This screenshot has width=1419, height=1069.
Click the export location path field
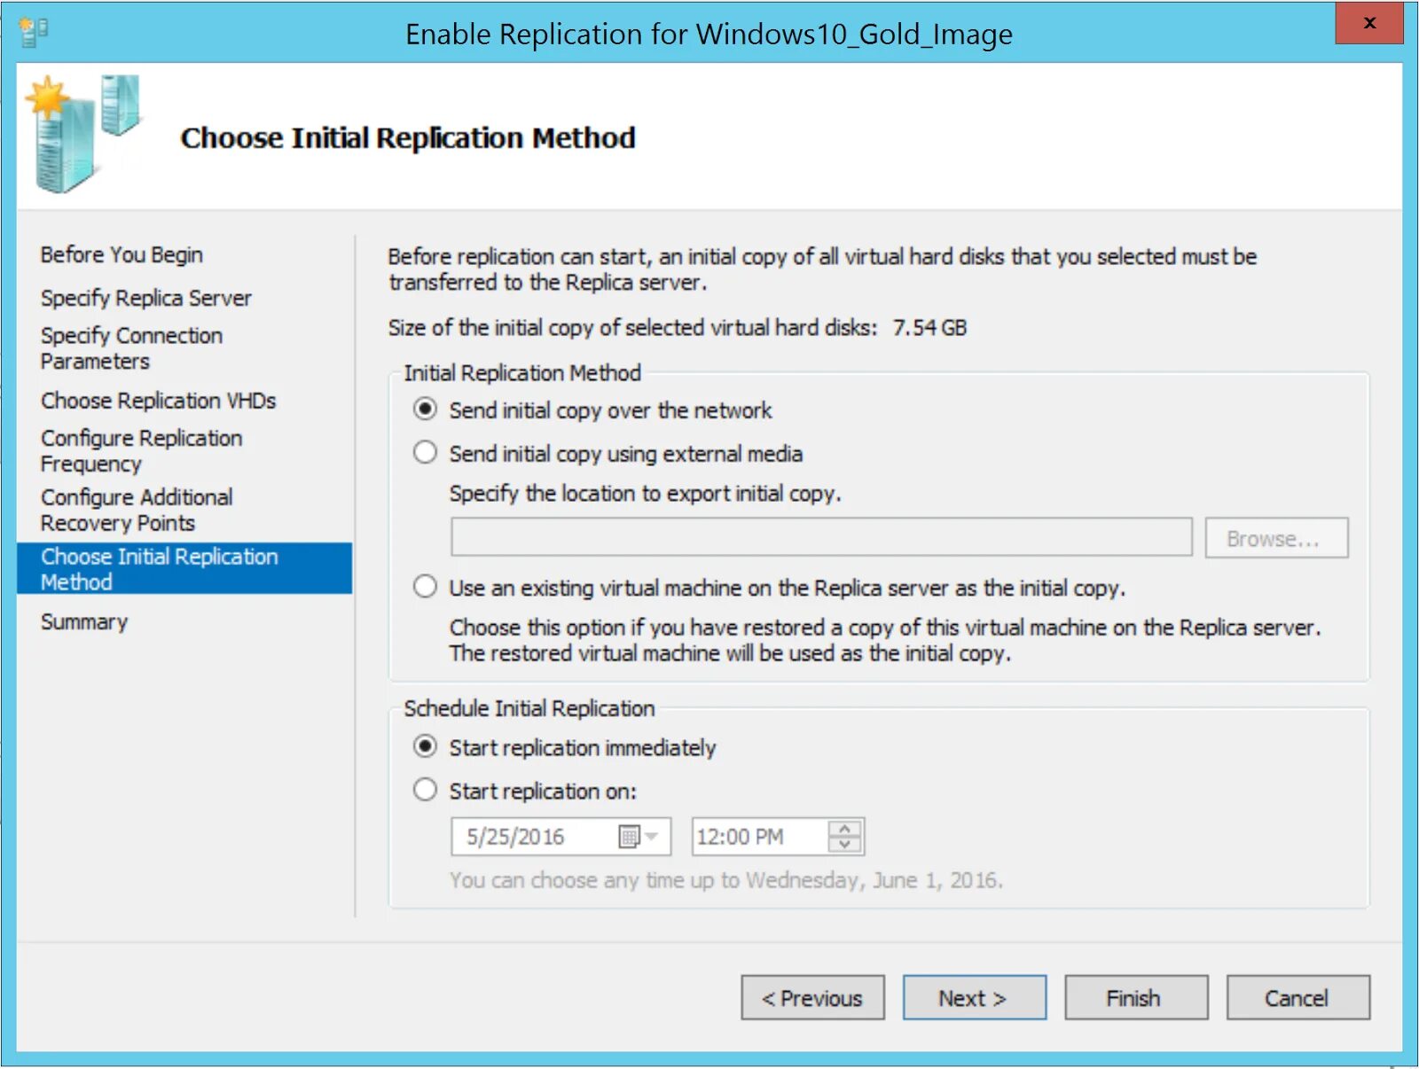pyautogui.click(x=821, y=538)
